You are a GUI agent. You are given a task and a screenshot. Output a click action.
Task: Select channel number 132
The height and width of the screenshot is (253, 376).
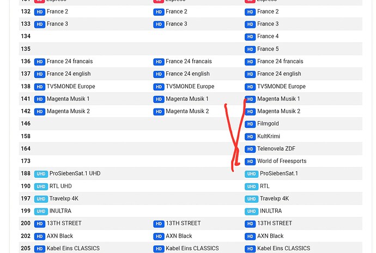click(x=26, y=11)
